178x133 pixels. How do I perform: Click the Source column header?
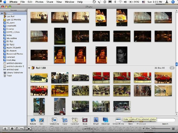click(x=13, y=10)
